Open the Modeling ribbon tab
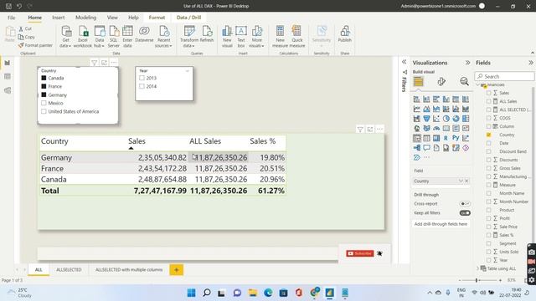The image size is (536, 301). coord(85,18)
